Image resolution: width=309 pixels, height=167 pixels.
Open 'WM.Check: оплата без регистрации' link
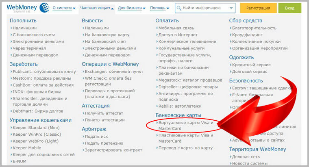coord(108,81)
